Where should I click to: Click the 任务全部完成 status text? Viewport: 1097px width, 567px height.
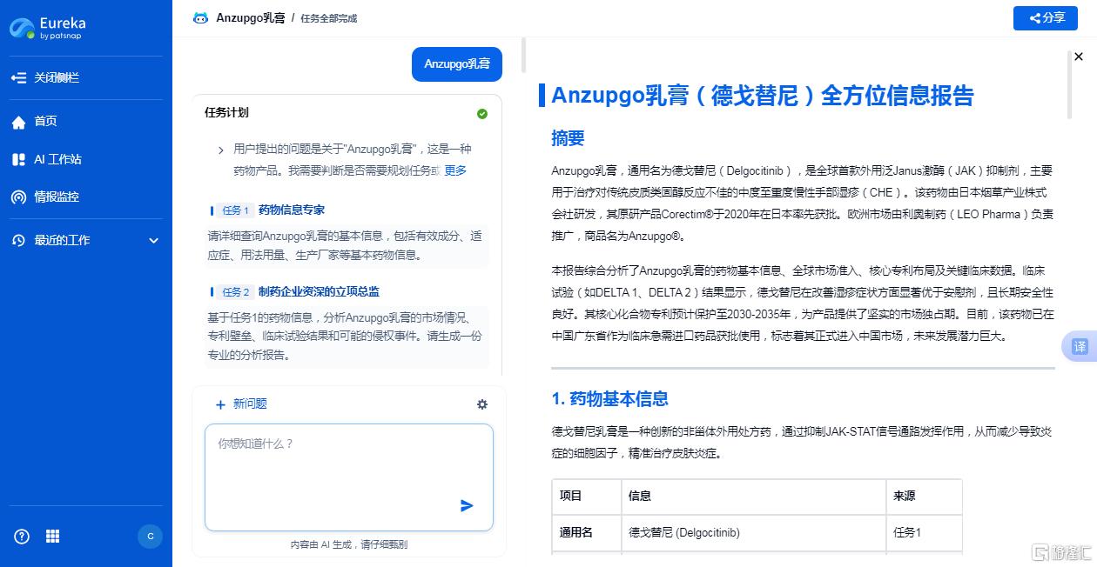click(328, 18)
